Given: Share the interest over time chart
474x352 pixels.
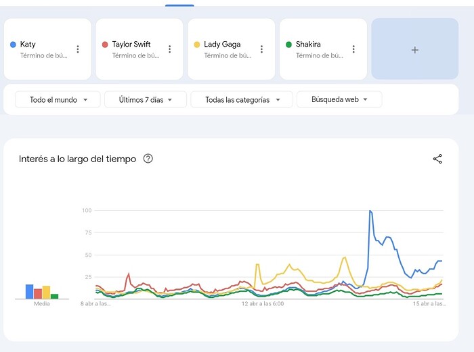Looking at the screenshot, I should [x=437, y=159].
